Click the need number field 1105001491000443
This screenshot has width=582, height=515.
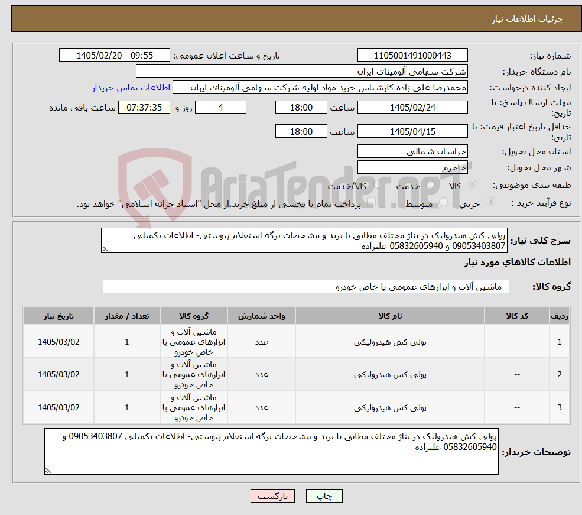(412, 56)
